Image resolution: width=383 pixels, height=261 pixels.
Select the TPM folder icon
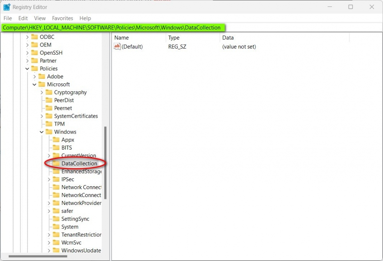point(50,124)
